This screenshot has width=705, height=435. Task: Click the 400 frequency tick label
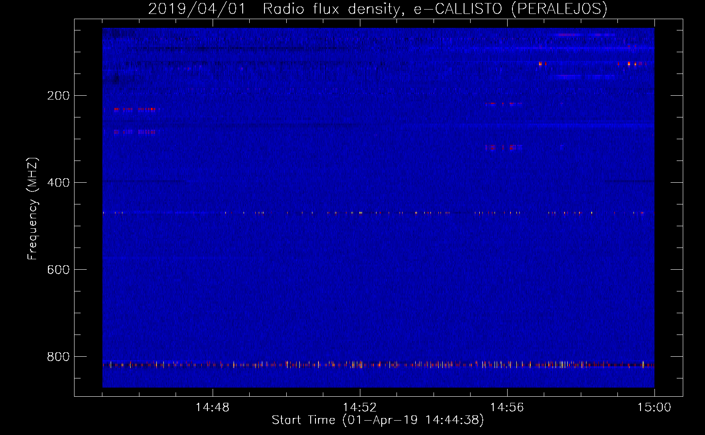[58, 183]
